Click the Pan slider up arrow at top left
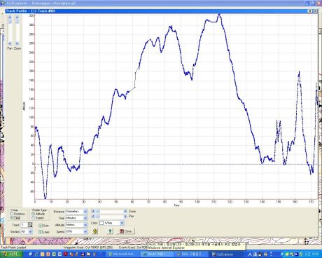Image resolution: width=322 pixels, height=258 pixels. click(x=10, y=18)
